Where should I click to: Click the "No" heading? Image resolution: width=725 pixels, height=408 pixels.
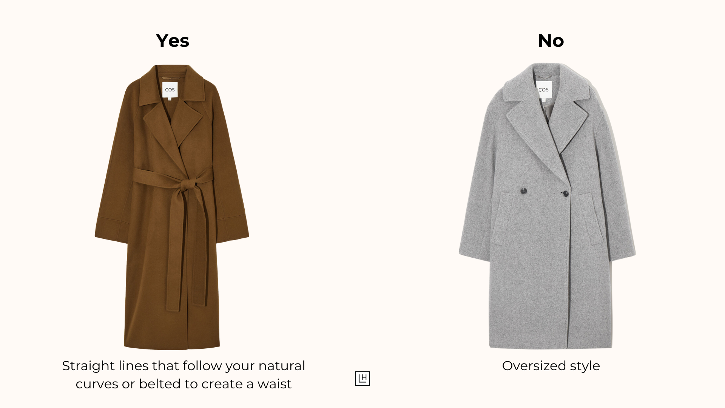551,40
